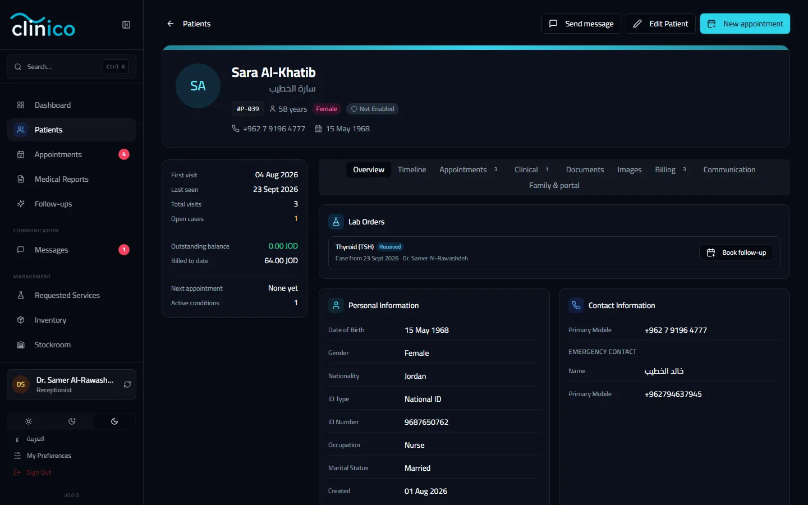
Task: Select the moon-with-star theme option
Action: pos(72,421)
